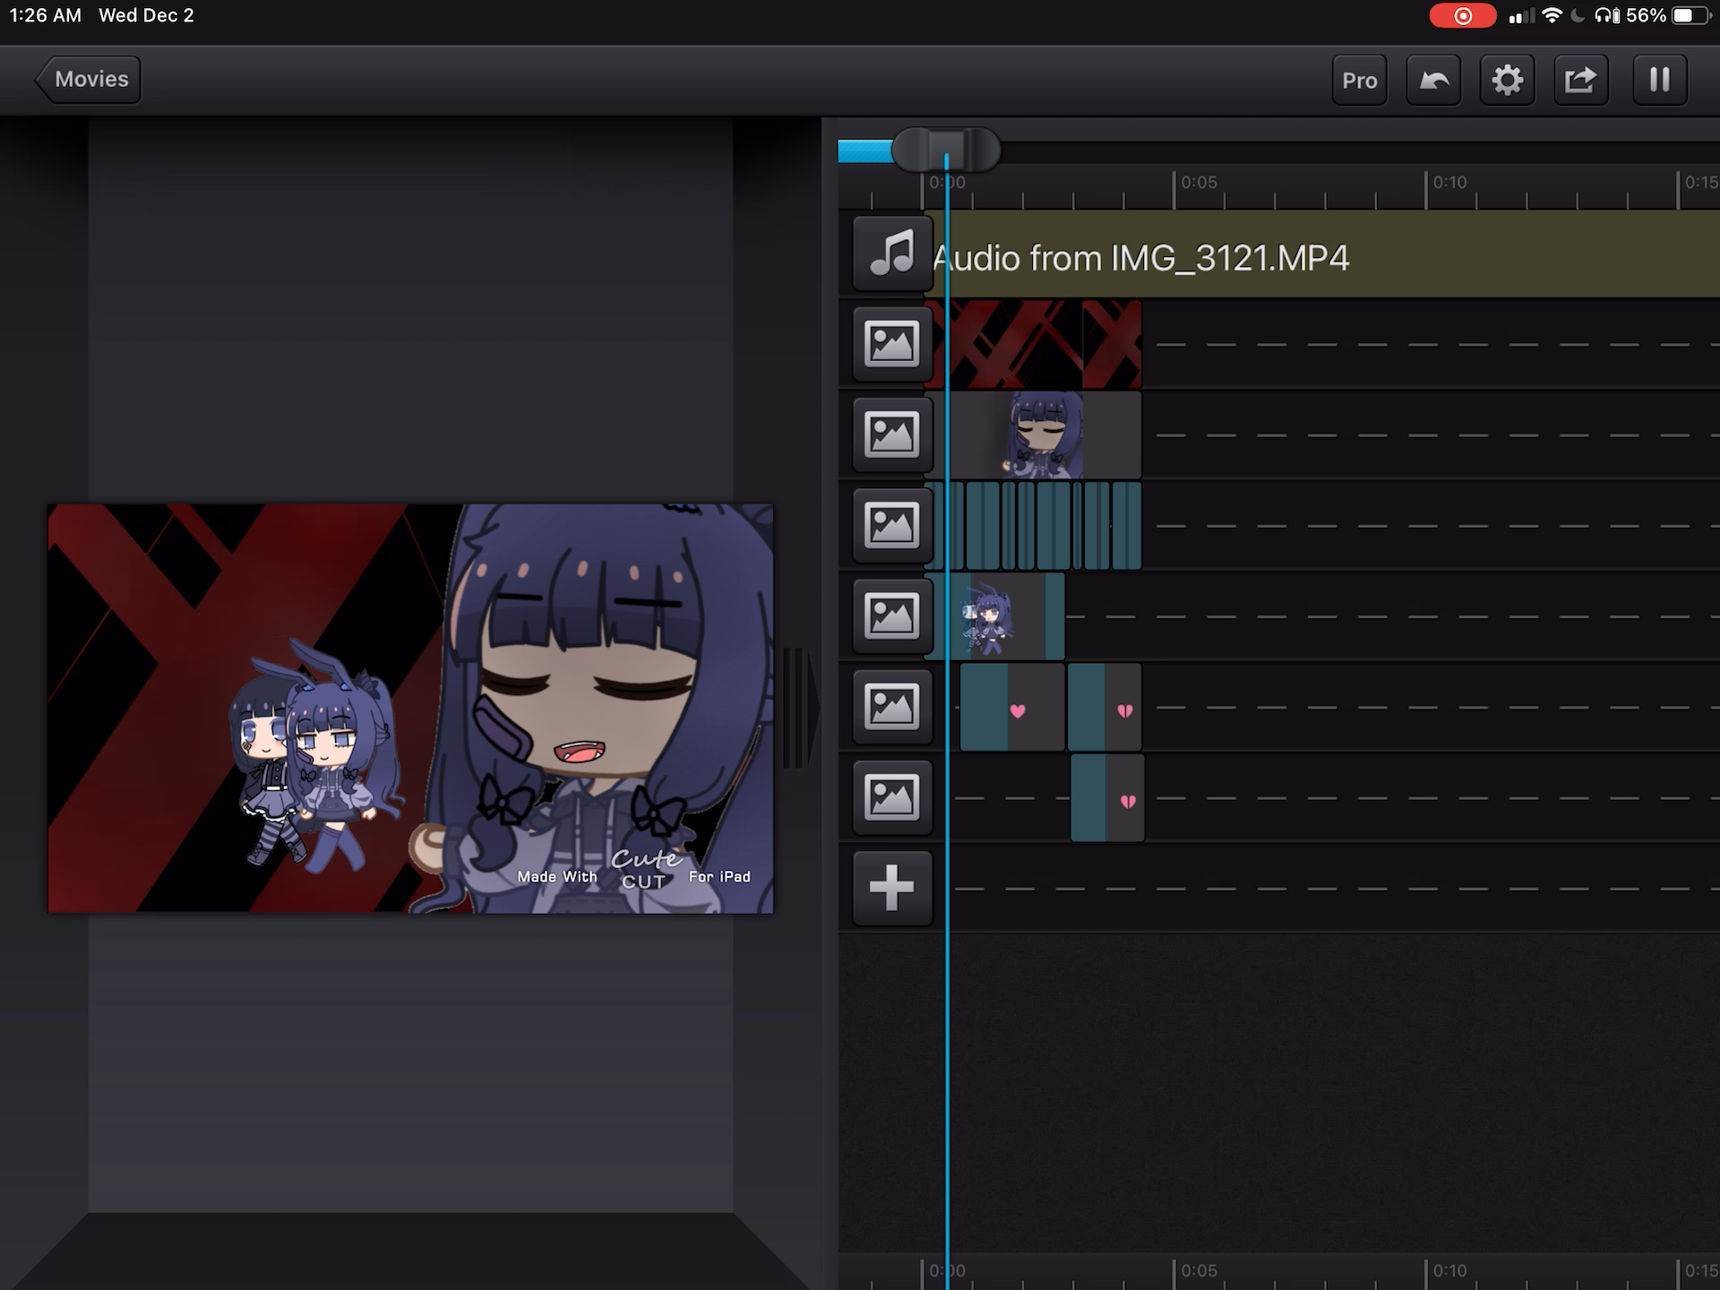
Task: Click the music track icon
Action: 891,254
